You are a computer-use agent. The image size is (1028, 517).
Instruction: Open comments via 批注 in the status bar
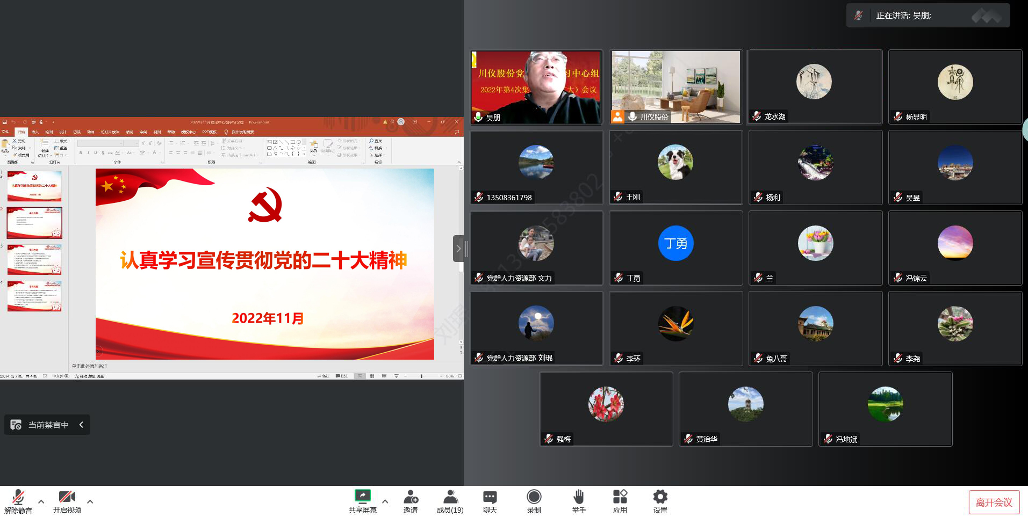pyautogui.click(x=342, y=376)
